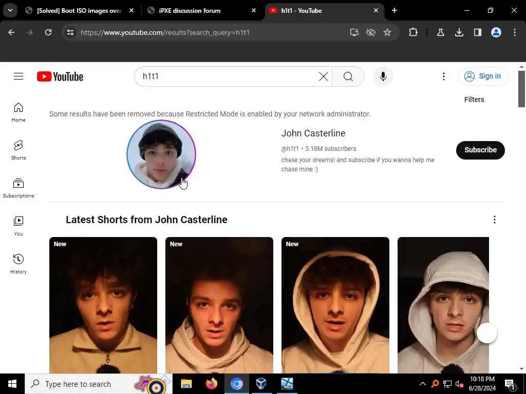Open the John Casterline channel name
This screenshot has height=394, width=526.
click(313, 133)
